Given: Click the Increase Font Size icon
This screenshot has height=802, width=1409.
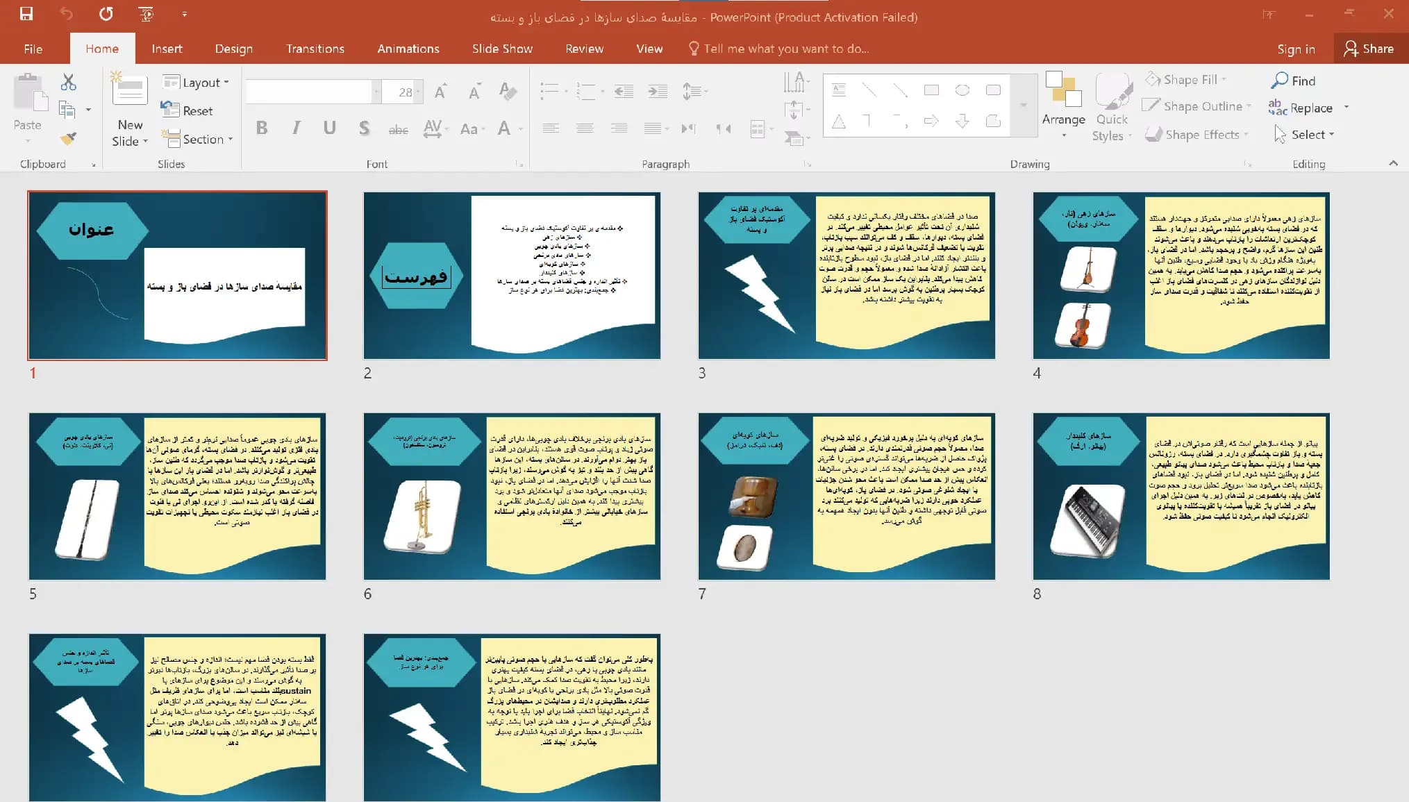Looking at the screenshot, I should point(440,92).
